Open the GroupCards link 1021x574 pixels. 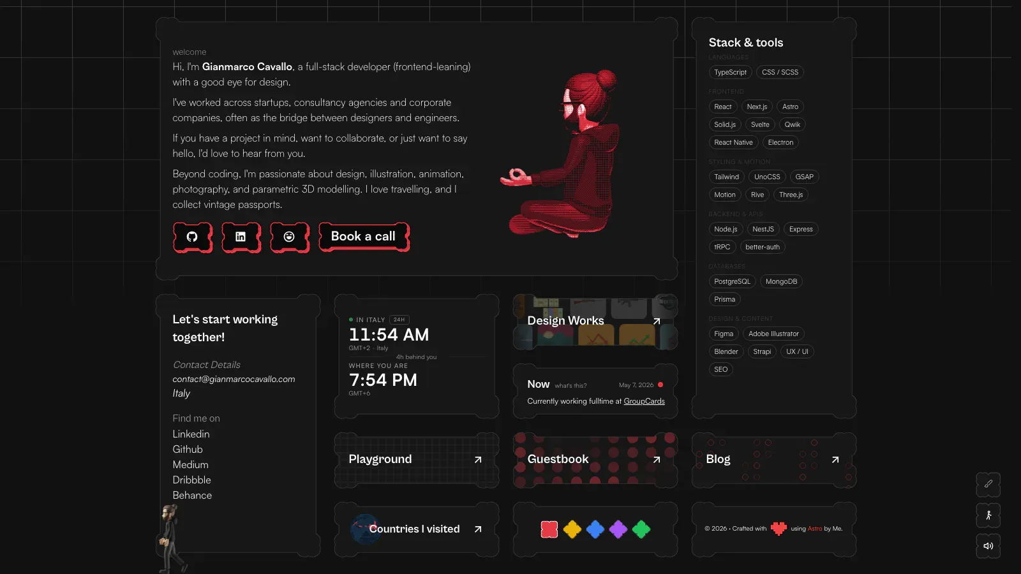tap(644, 401)
